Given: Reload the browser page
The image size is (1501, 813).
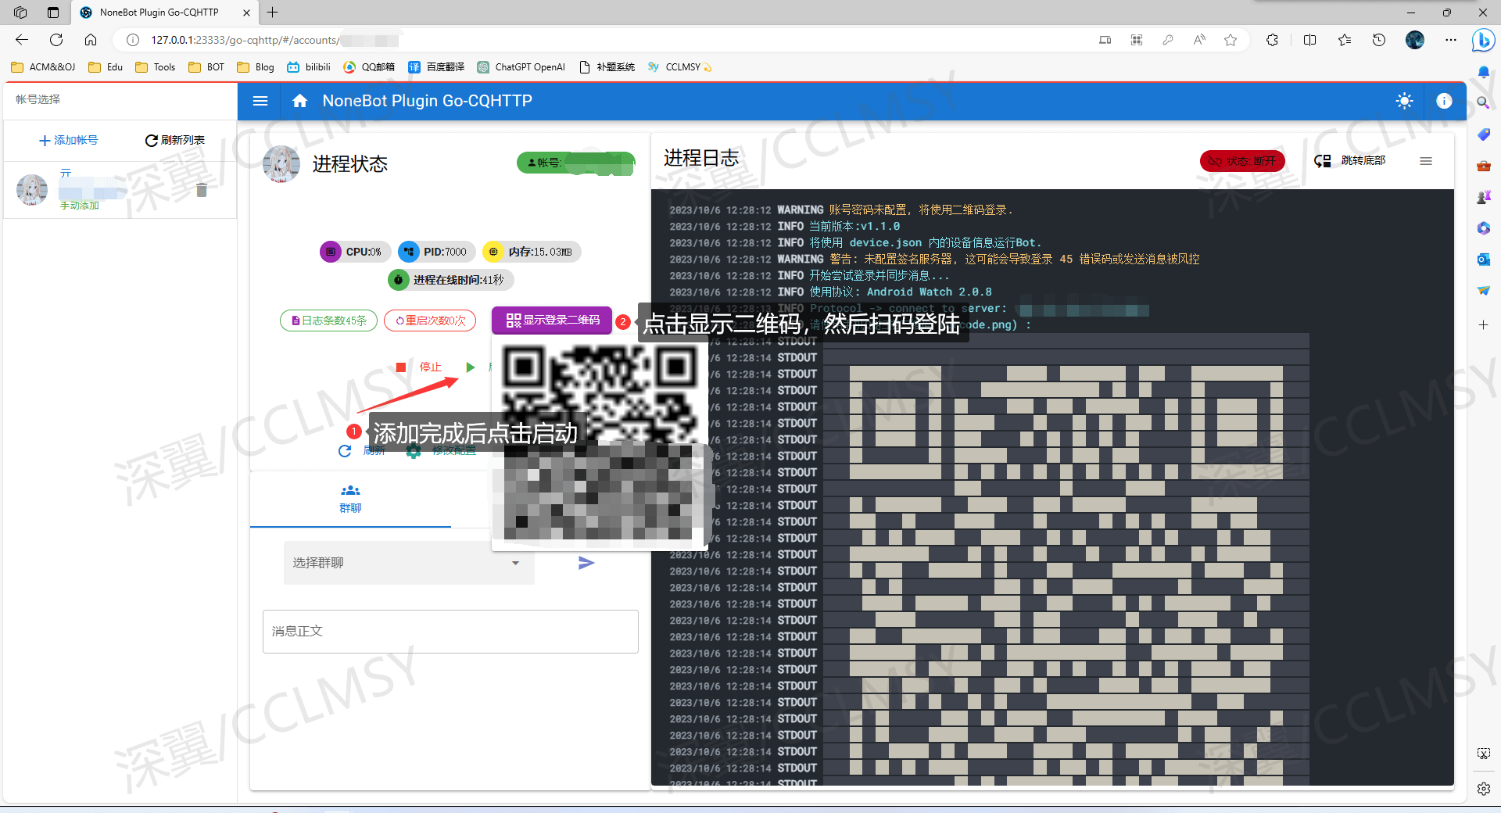Looking at the screenshot, I should pos(56,40).
